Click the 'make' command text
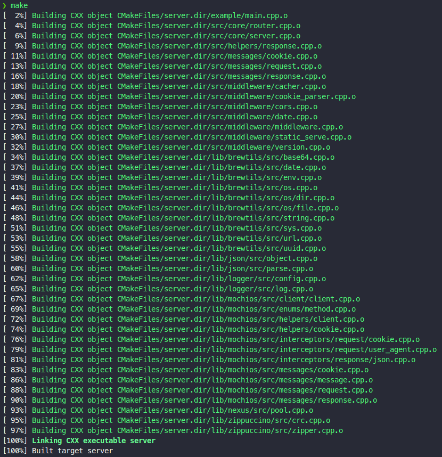Viewport: 442px width, 457px height. point(19,5)
